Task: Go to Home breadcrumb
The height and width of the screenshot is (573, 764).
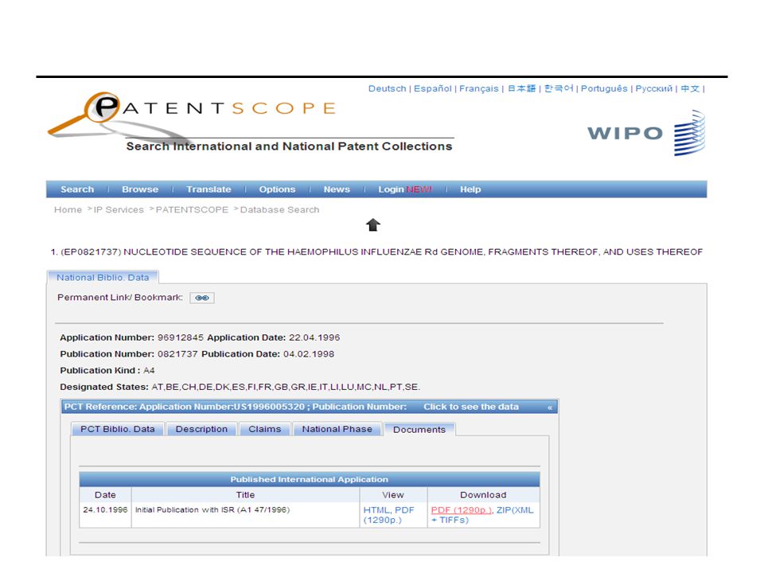Action: (68, 209)
